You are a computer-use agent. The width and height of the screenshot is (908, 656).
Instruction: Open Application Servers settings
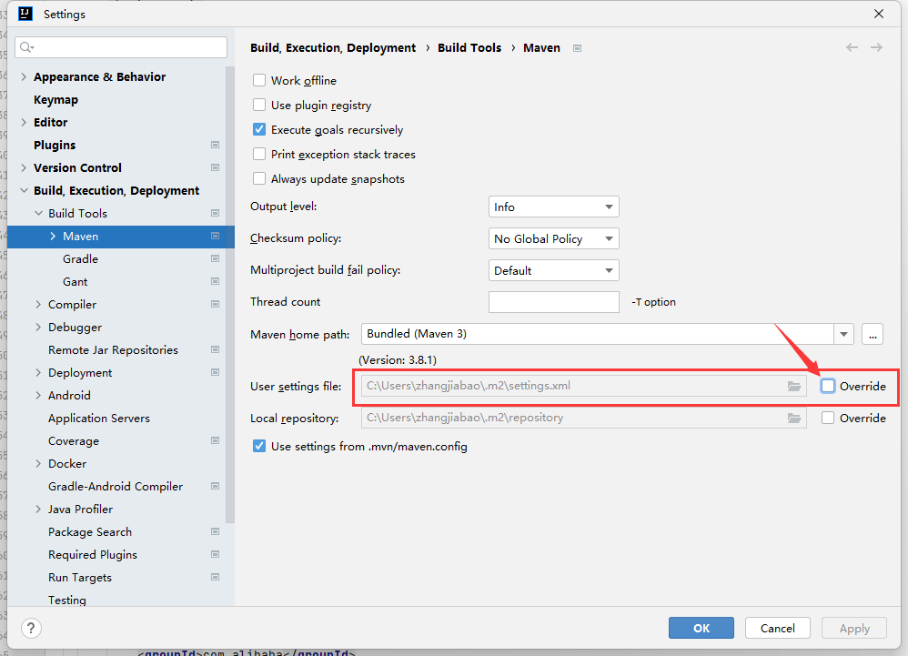pos(99,418)
